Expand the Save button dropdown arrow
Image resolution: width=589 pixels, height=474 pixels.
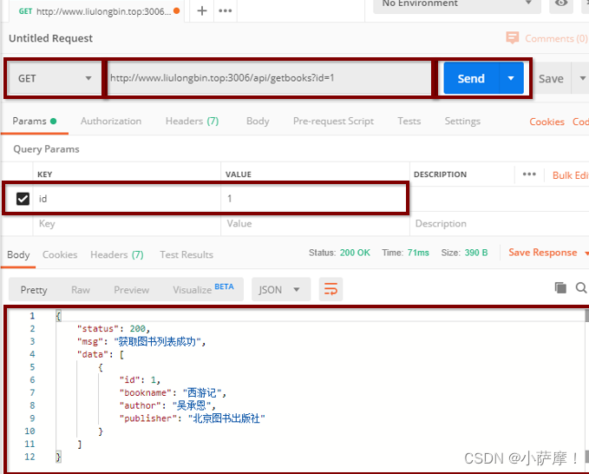pos(582,78)
